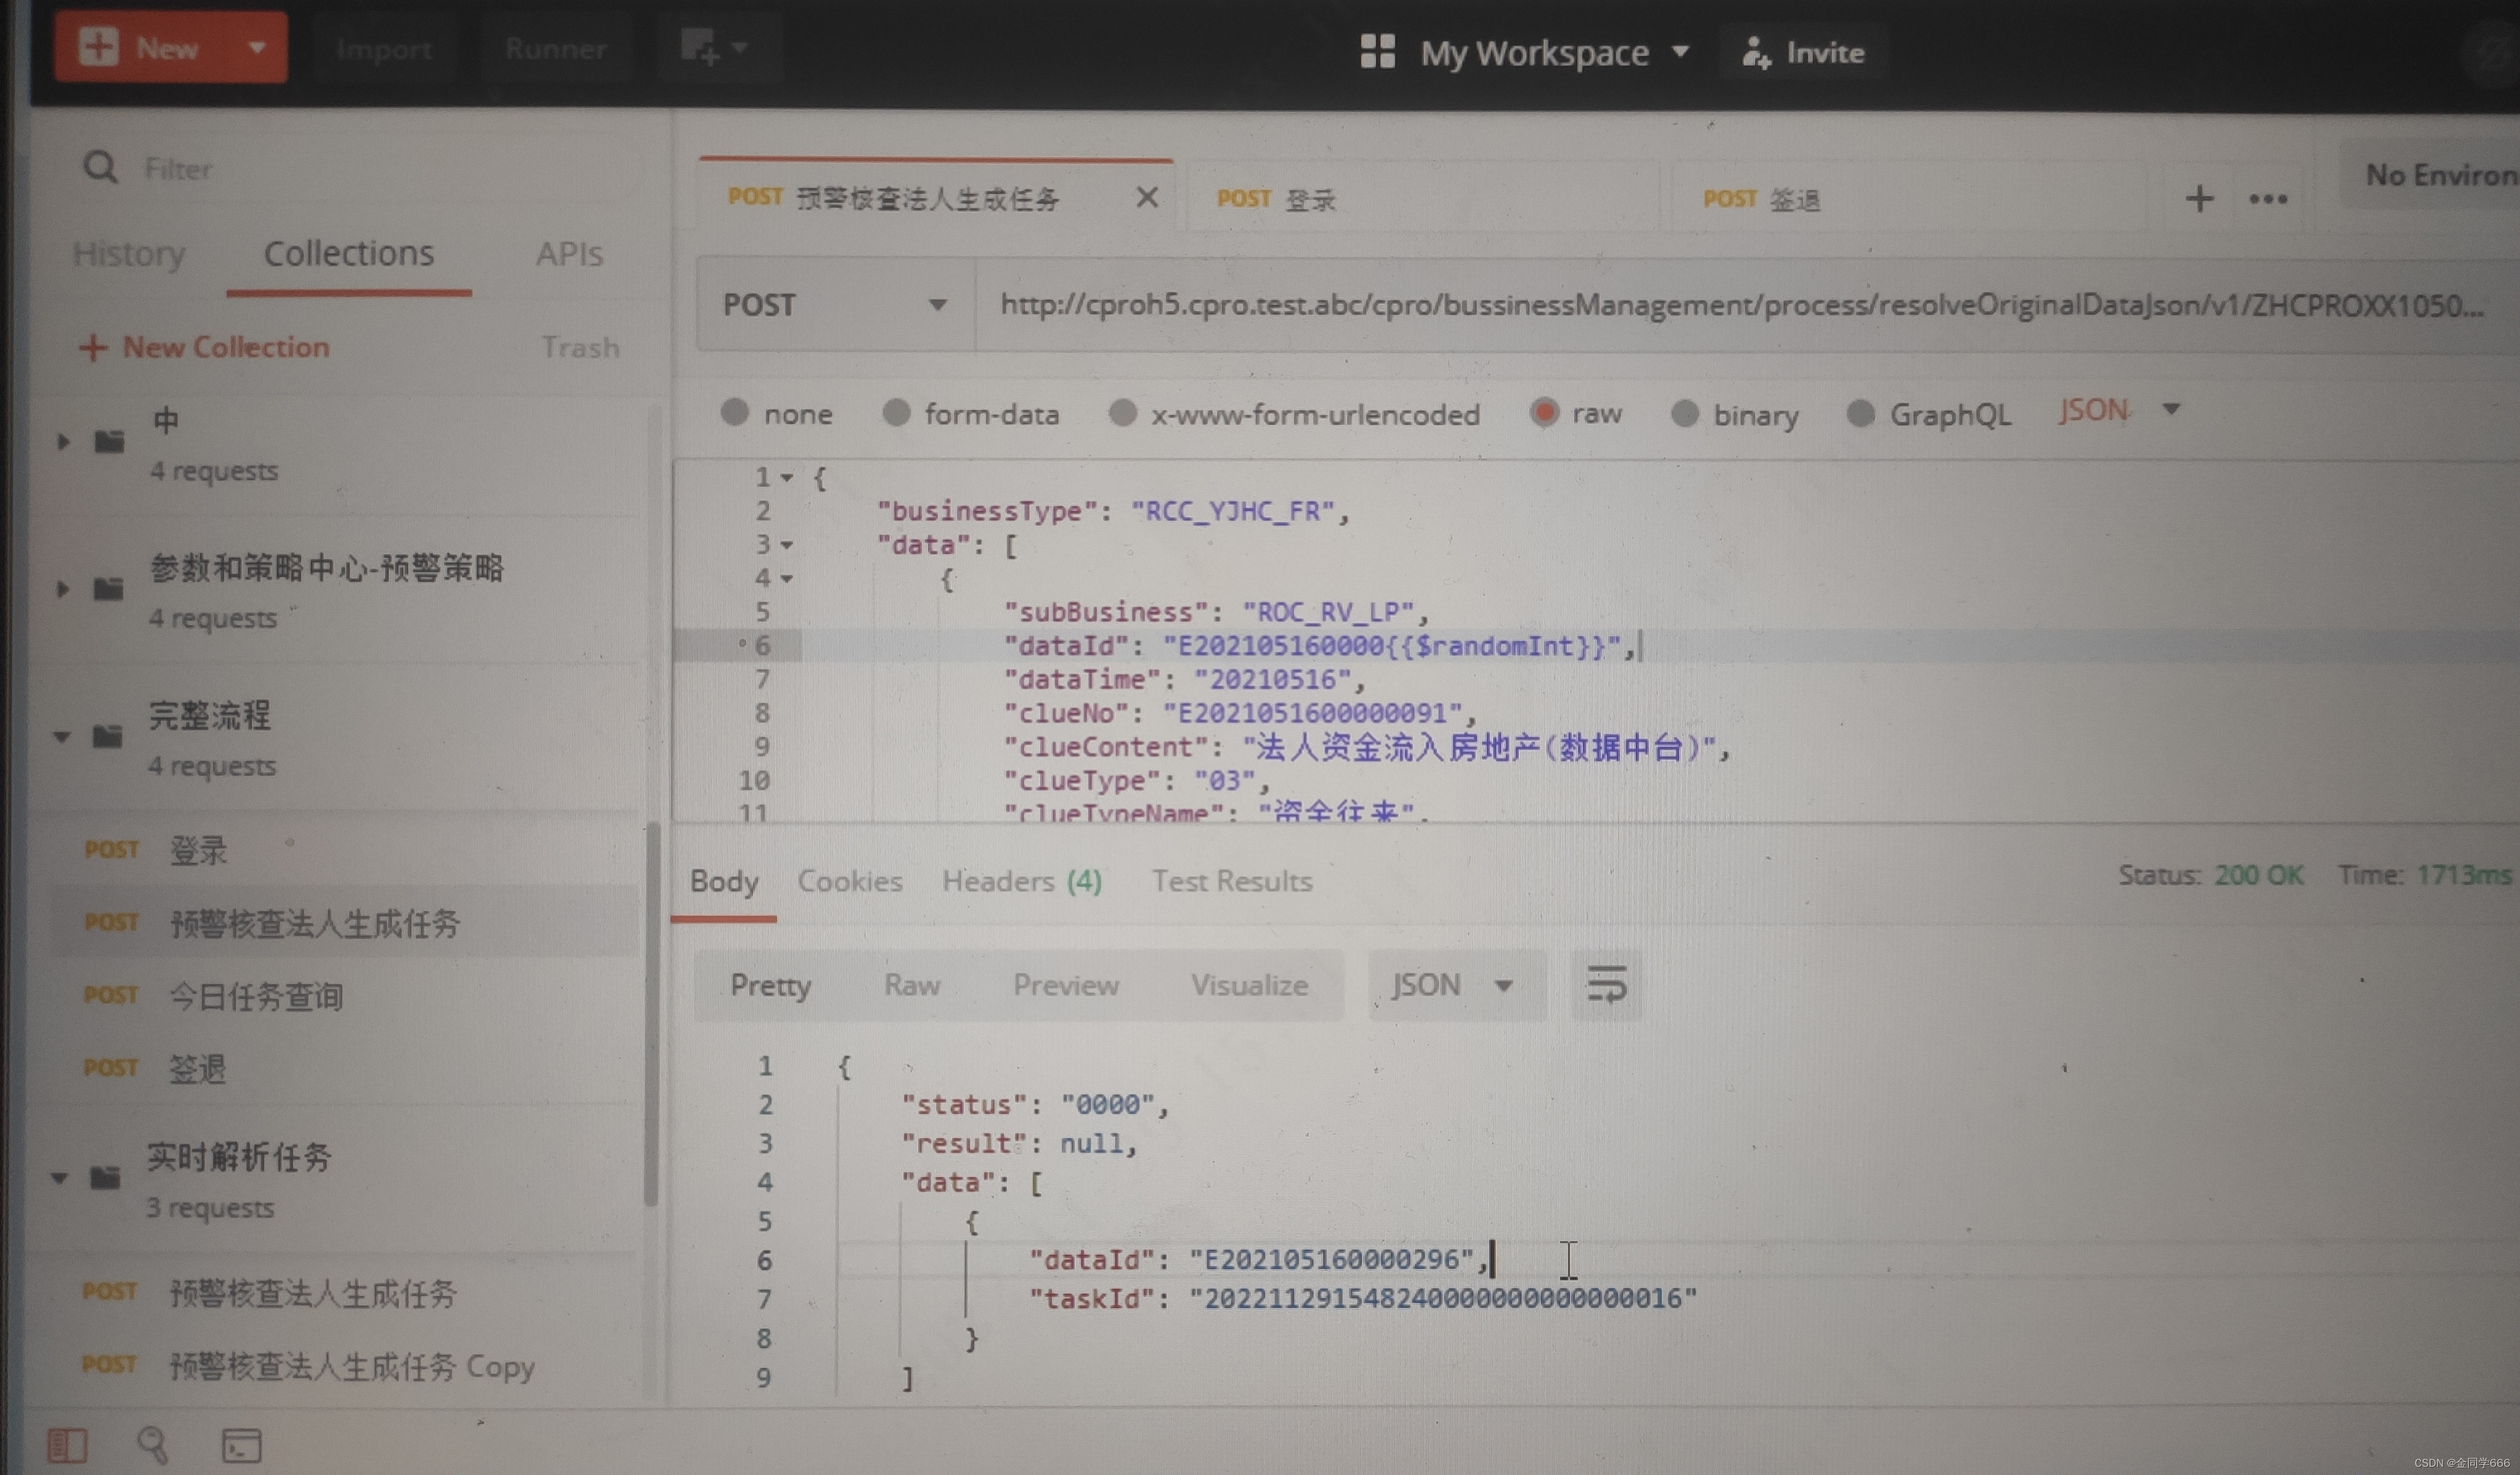
Task: Open Find and Replace magnifier icon
Action: [152, 1445]
